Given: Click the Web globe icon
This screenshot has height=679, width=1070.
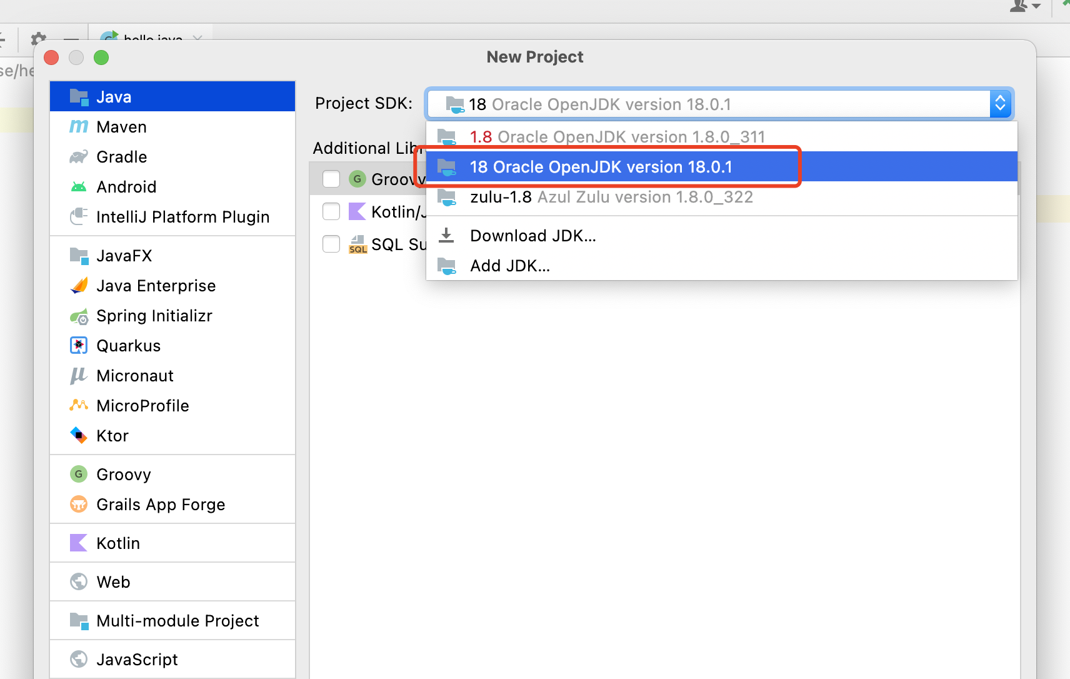Looking at the screenshot, I should coord(79,582).
